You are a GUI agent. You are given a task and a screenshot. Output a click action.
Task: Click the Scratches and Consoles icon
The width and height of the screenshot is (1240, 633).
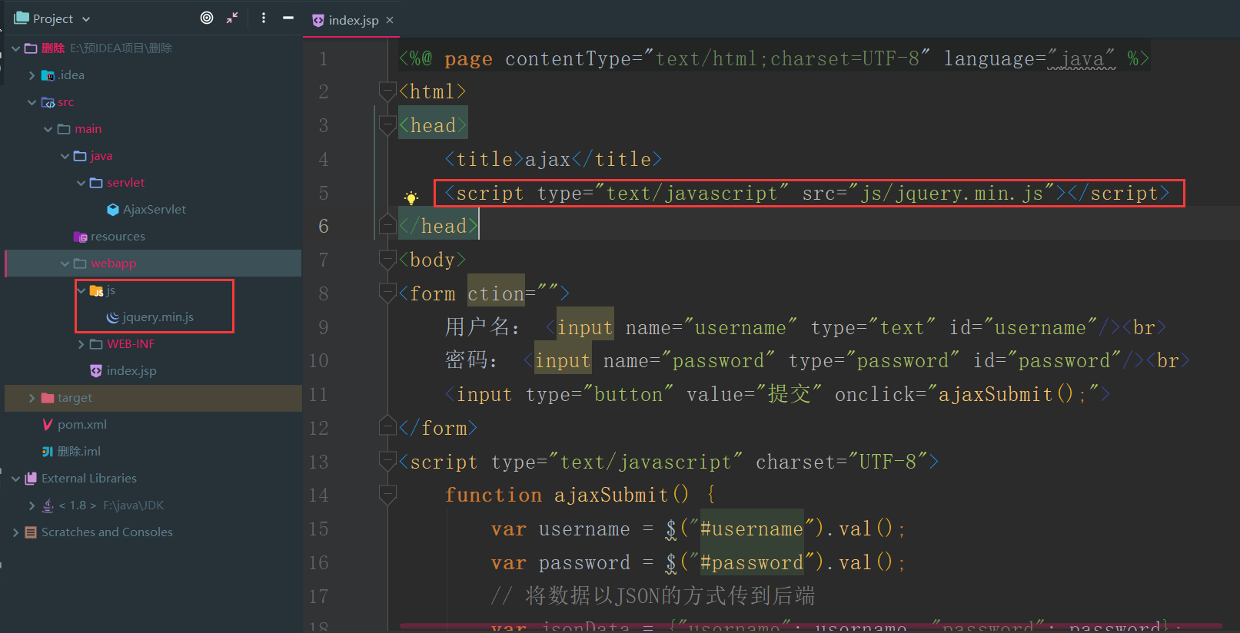[31, 532]
